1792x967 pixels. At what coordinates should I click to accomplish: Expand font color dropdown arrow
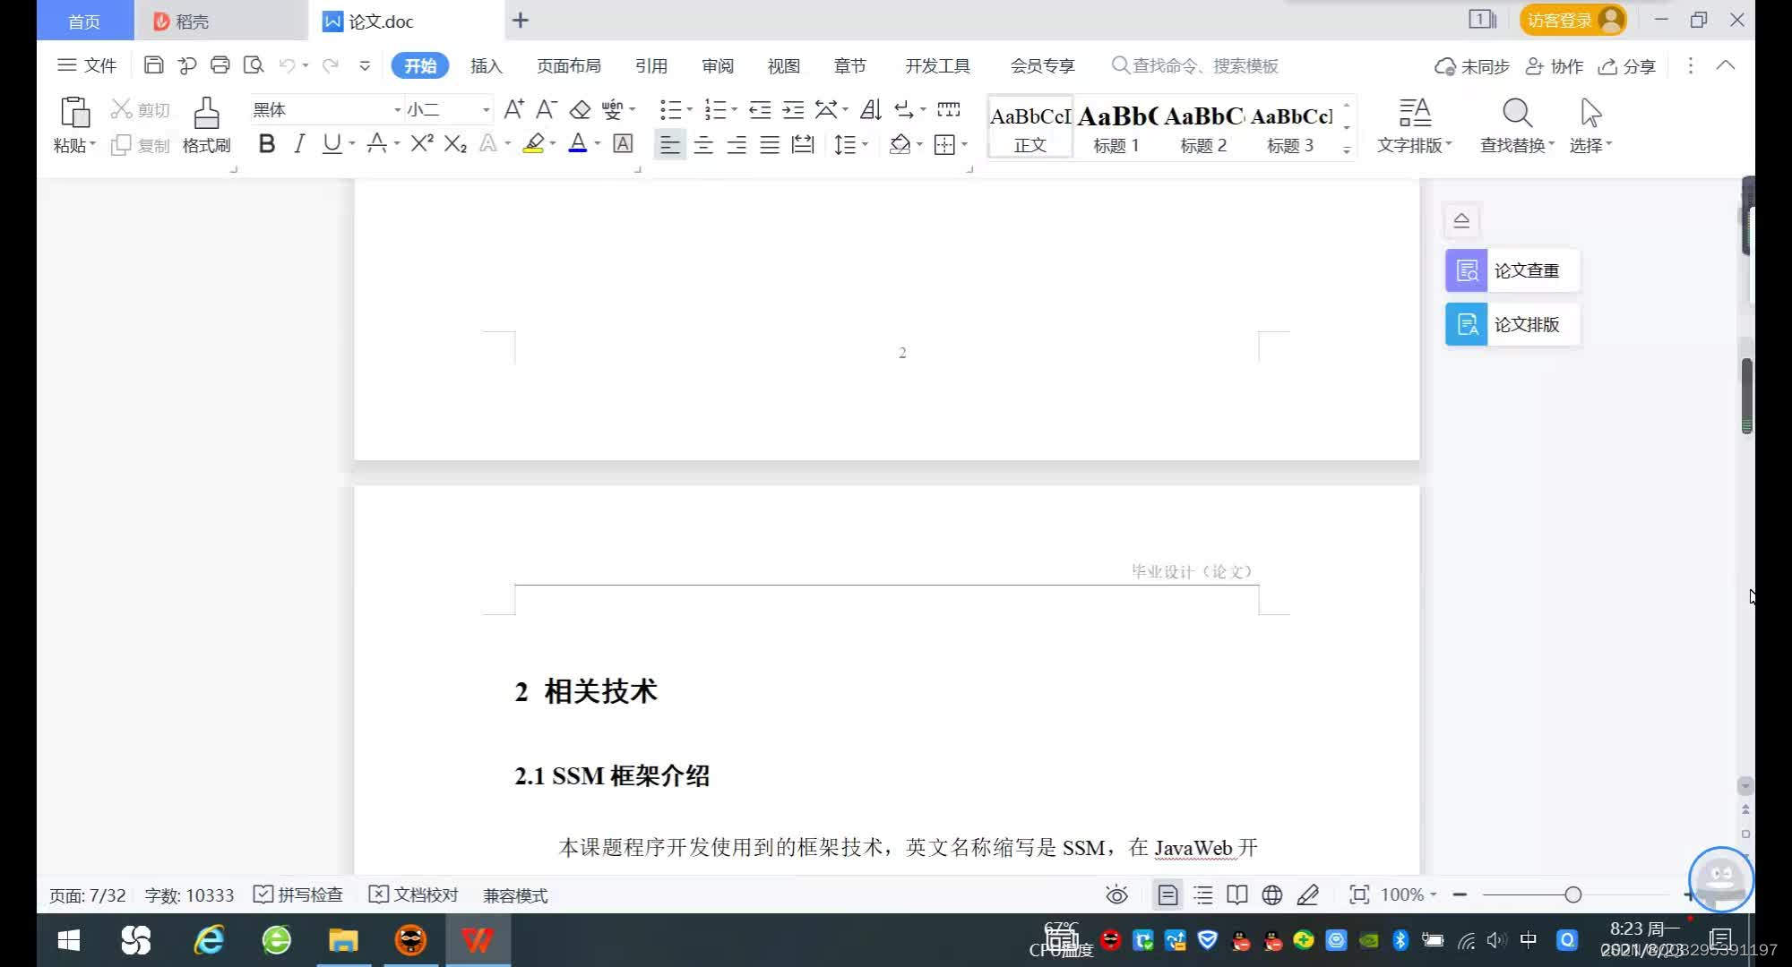597,144
